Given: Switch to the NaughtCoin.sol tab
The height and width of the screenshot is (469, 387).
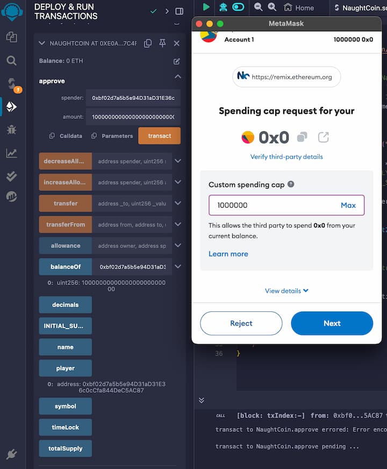Looking at the screenshot, I should pos(360,8).
